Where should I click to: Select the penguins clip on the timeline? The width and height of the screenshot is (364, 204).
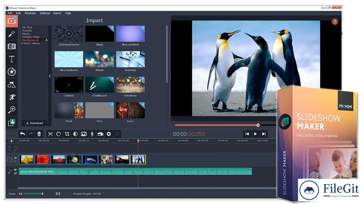(138, 160)
